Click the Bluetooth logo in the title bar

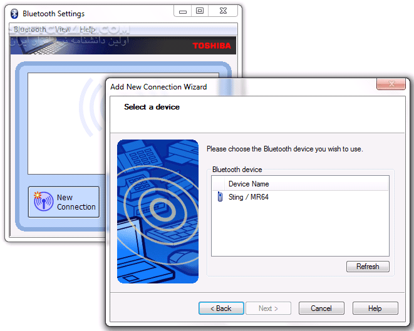tap(14, 14)
